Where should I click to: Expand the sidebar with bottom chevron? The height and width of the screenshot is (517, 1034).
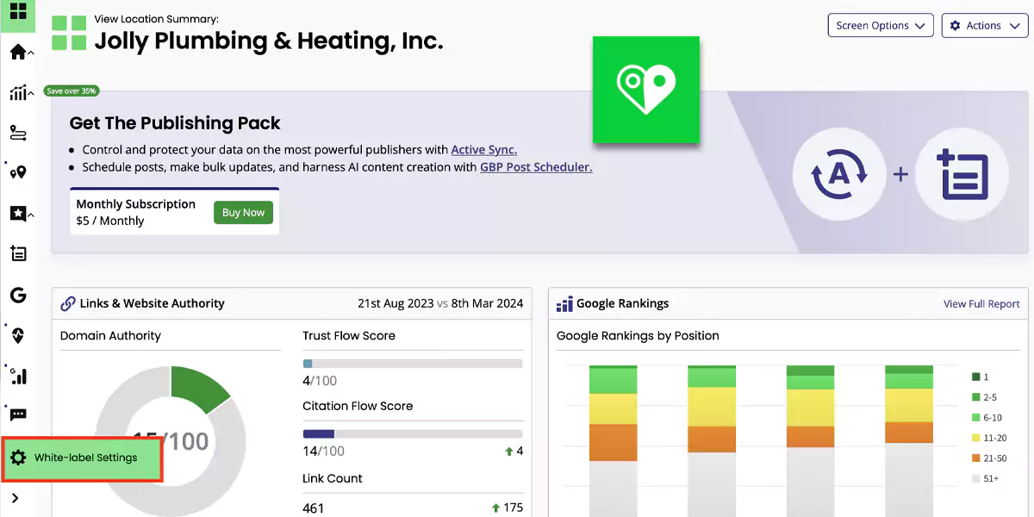tap(16, 498)
